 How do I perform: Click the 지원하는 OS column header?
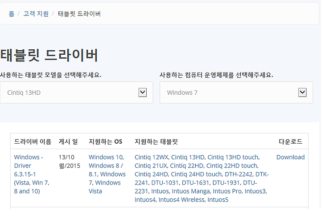(105, 142)
